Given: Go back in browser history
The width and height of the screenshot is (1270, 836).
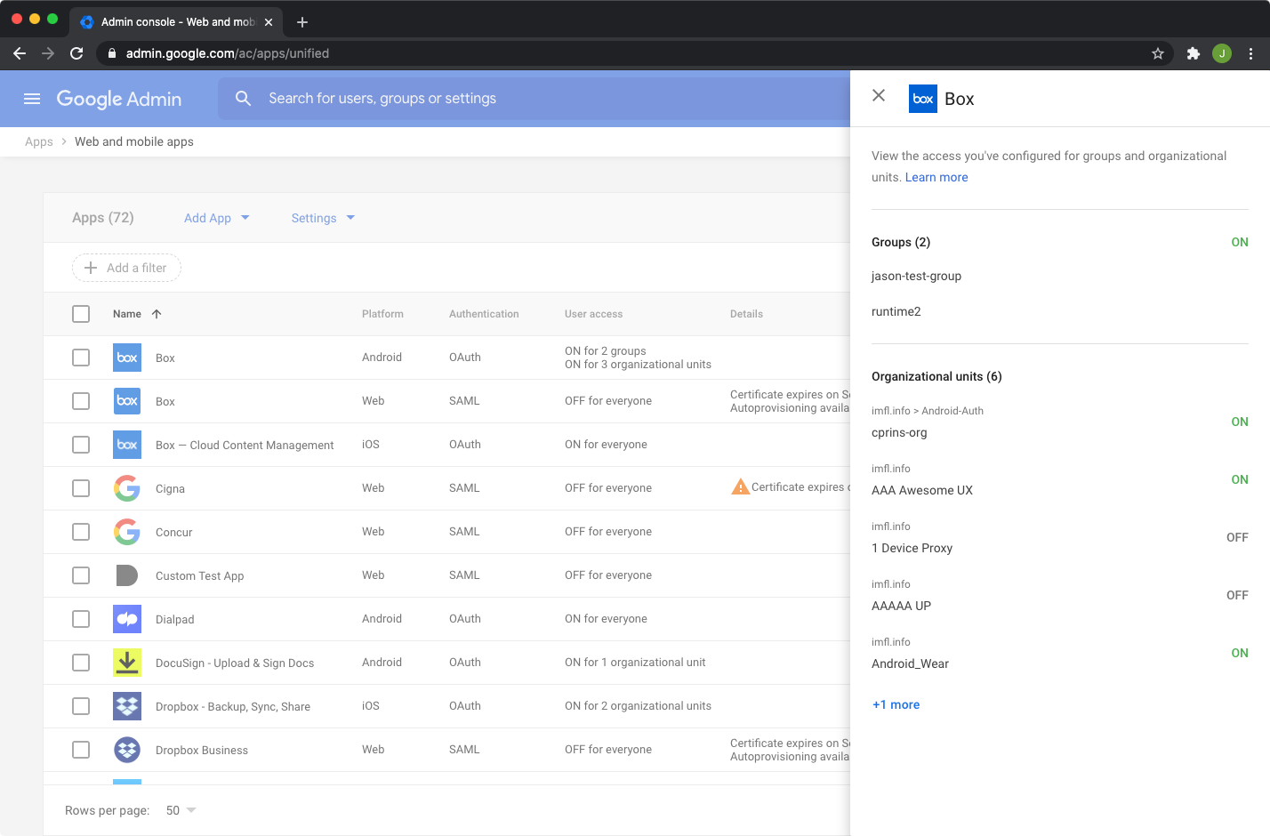Looking at the screenshot, I should 20,53.
